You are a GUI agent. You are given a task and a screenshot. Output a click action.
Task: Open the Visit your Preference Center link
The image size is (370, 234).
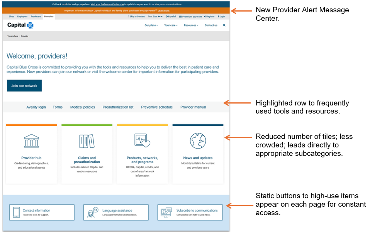(x=108, y=3)
